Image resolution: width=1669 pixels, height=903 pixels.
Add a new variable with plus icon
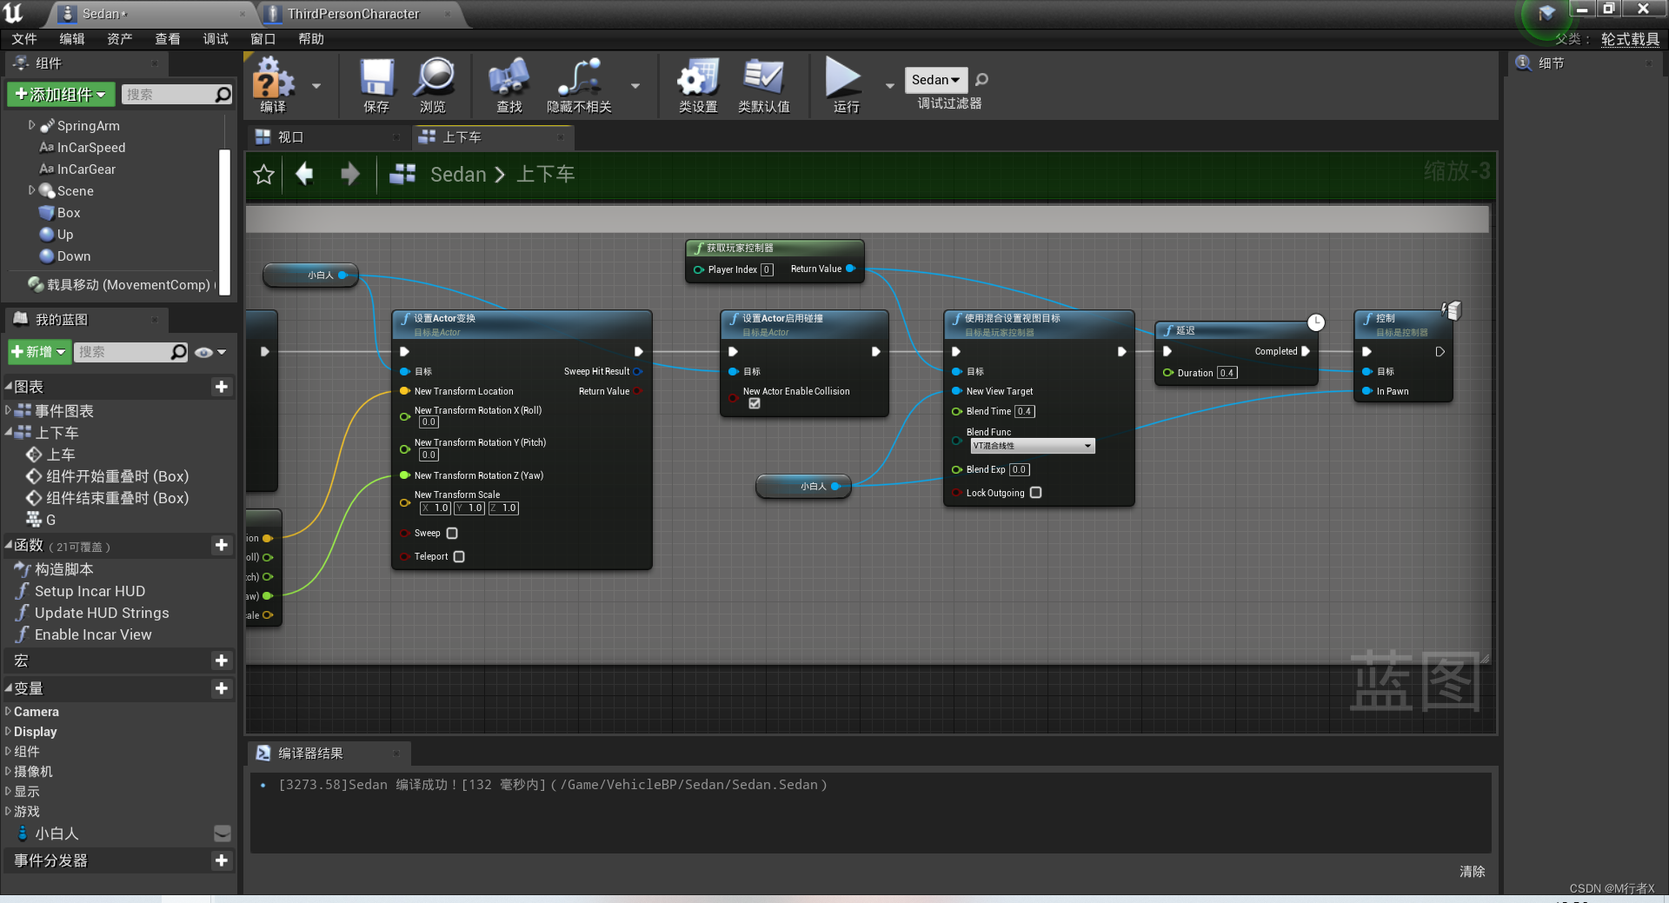(x=222, y=688)
